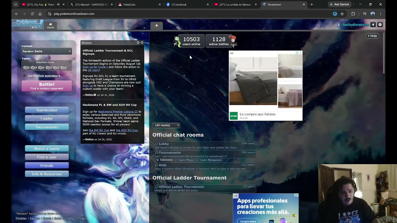Open the Ladder
Image resolution: width=397 pixels, height=223 pixels.
(x=47, y=119)
